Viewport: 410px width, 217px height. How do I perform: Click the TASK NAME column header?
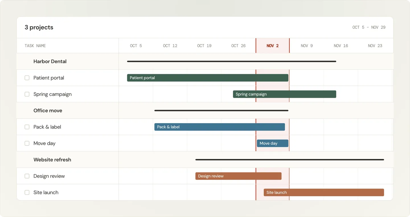pos(35,46)
